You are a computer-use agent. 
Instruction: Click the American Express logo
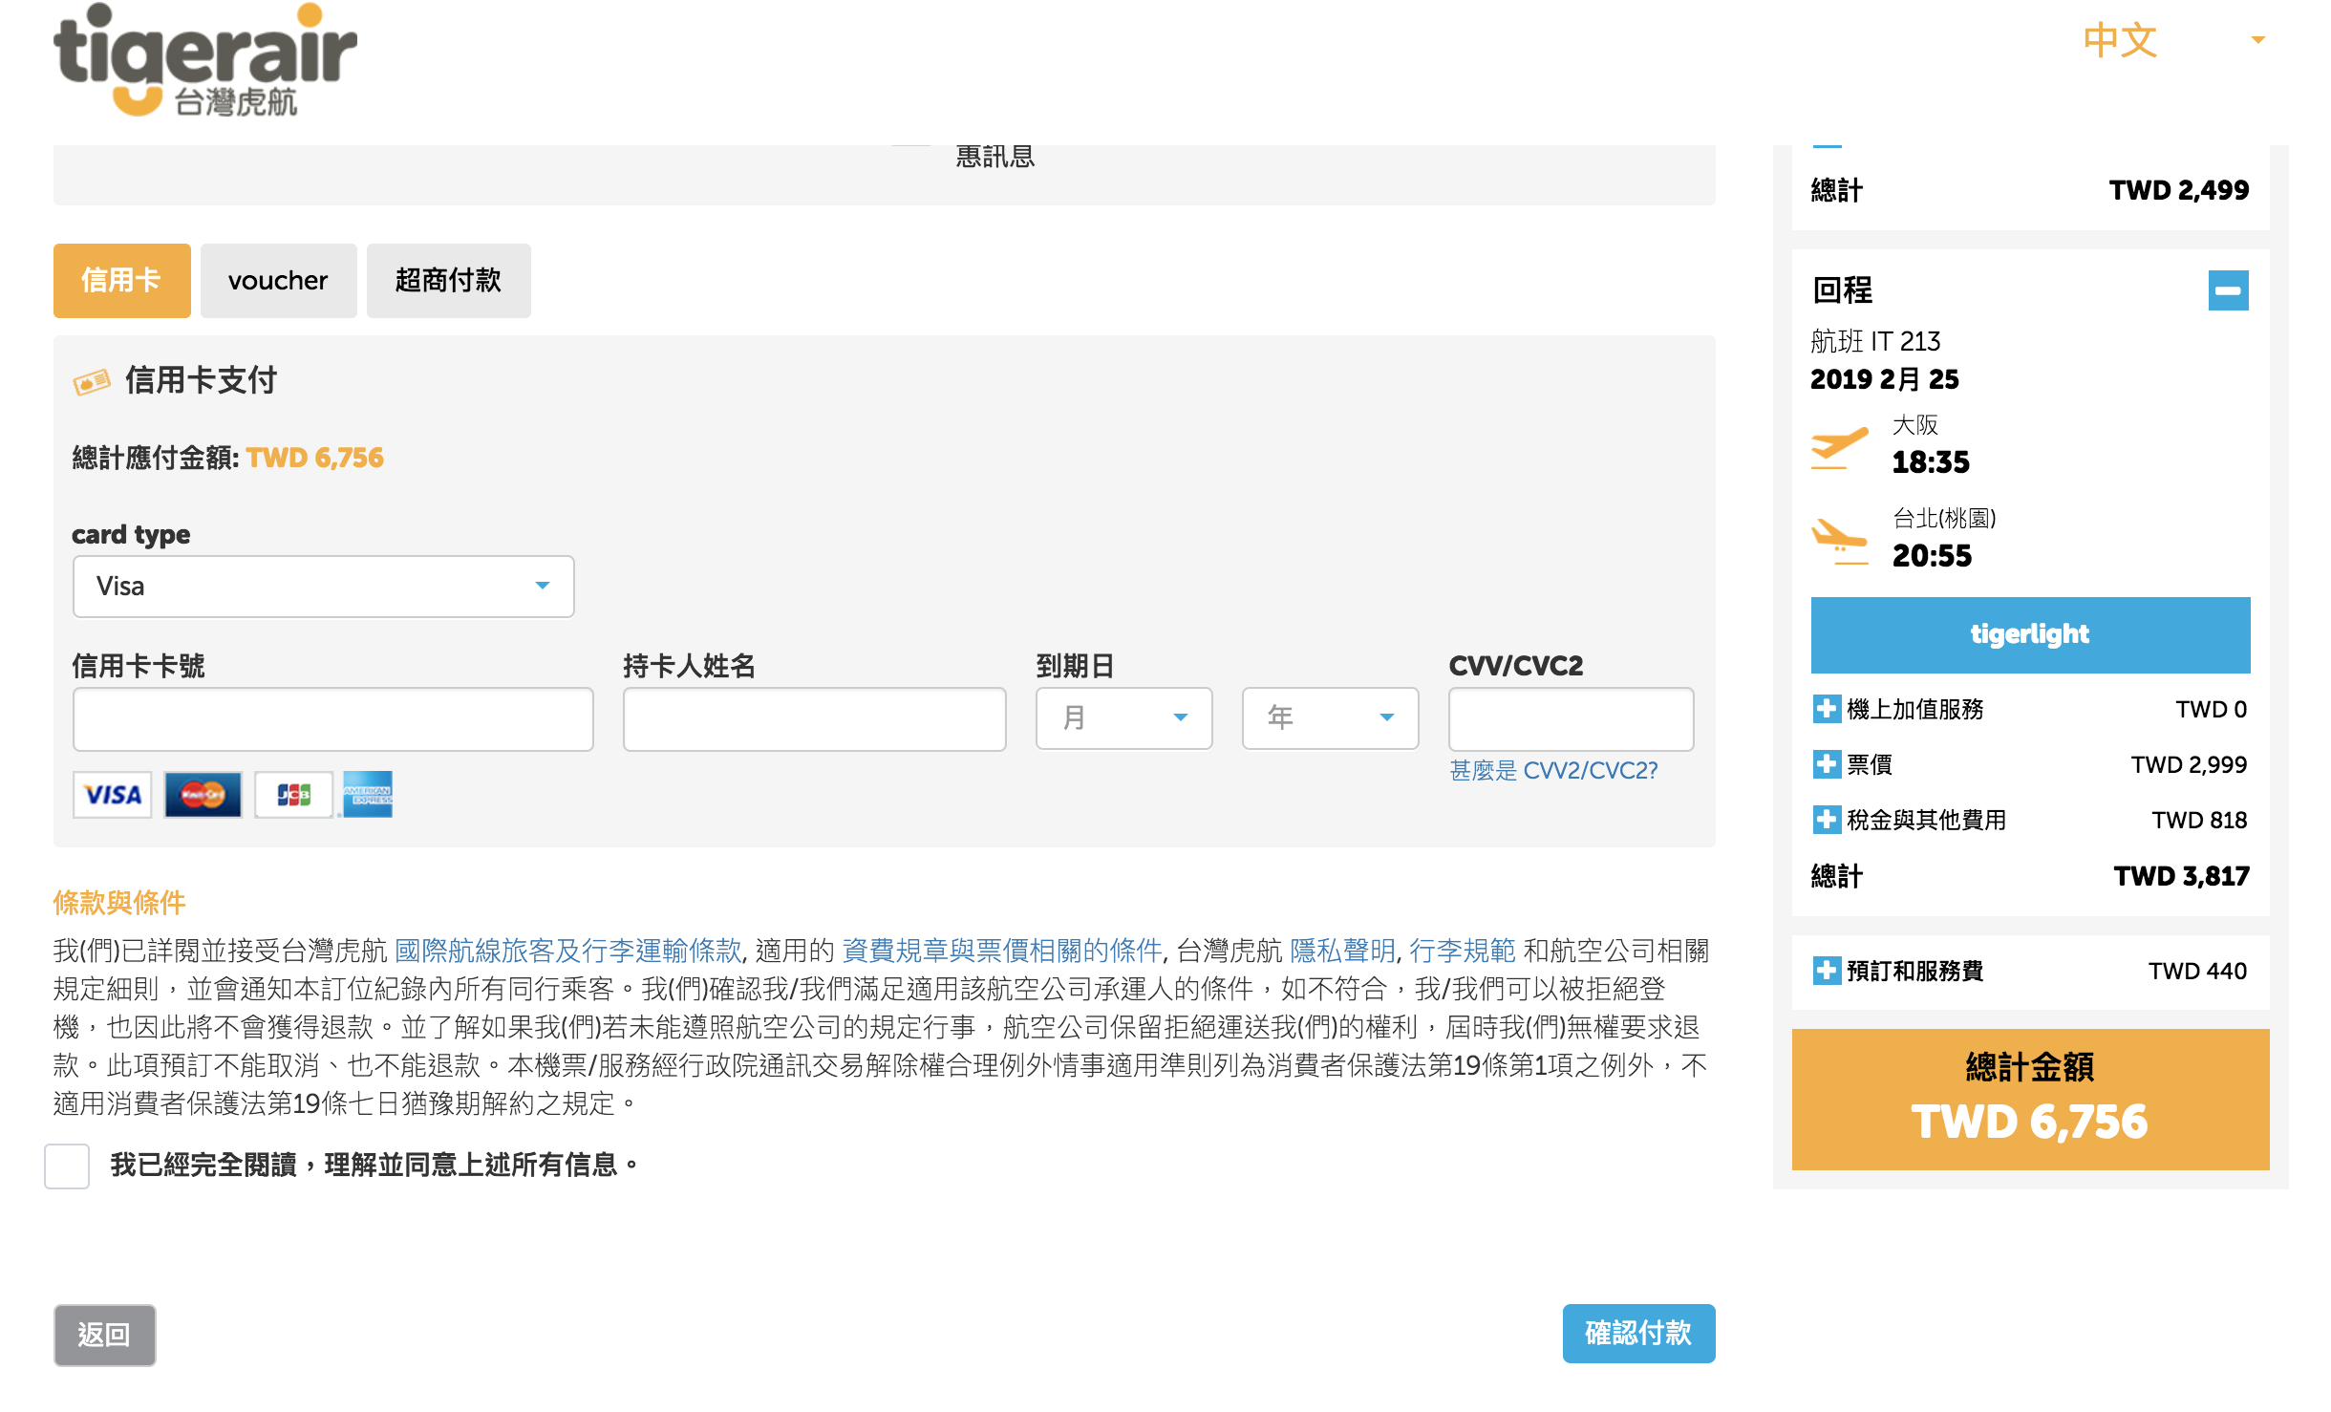click(368, 794)
